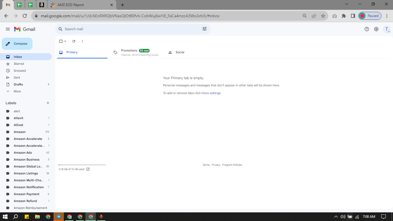Image resolution: width=393 pixels, height=221 pixels.
Task: Open Gmail settings gear
Action: click(x=376, y=29)
